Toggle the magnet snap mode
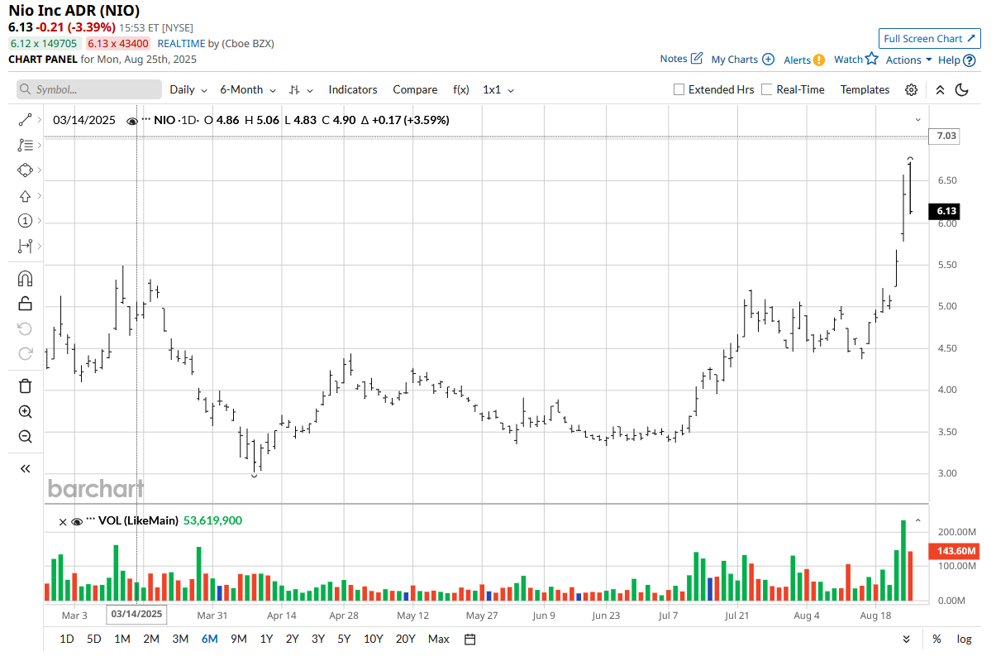 [25, 279]
